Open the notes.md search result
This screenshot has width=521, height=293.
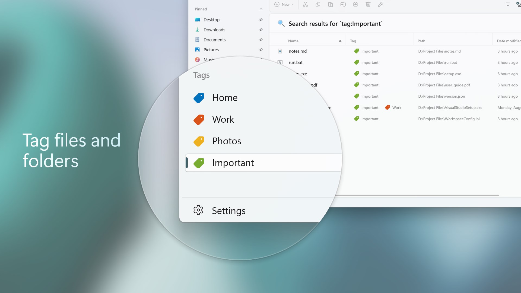pyautogui.click(x=298, y=51)
